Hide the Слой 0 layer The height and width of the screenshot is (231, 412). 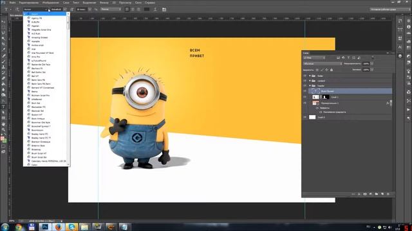pos(304,117)
